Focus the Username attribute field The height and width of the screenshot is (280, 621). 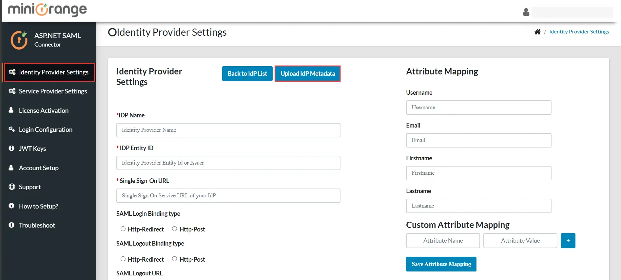[479, 108]
